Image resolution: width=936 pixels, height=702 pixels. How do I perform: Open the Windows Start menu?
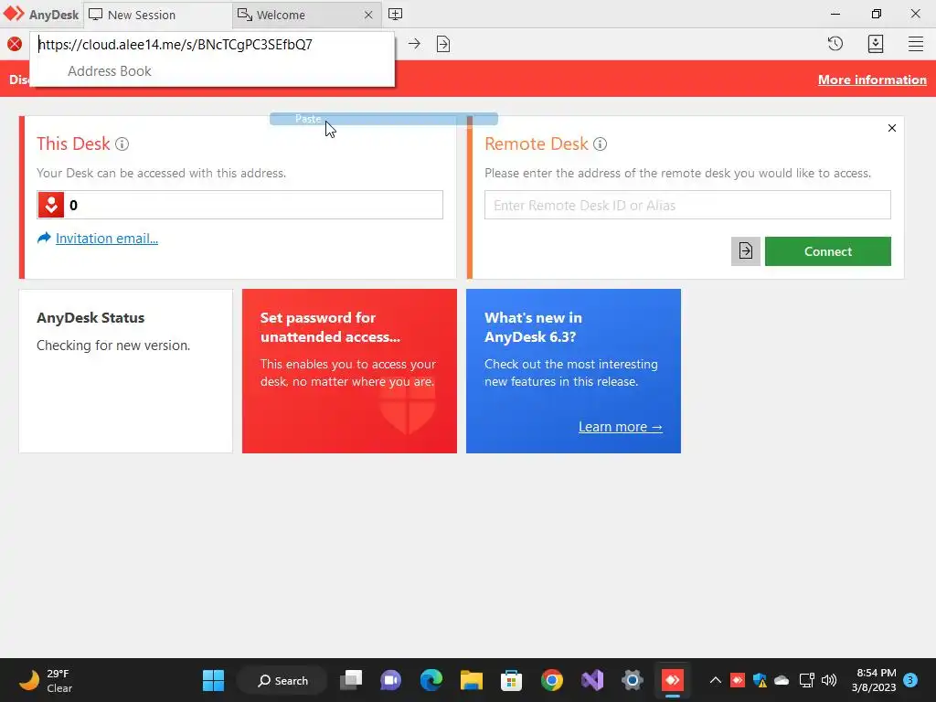[x=213, y=680]
